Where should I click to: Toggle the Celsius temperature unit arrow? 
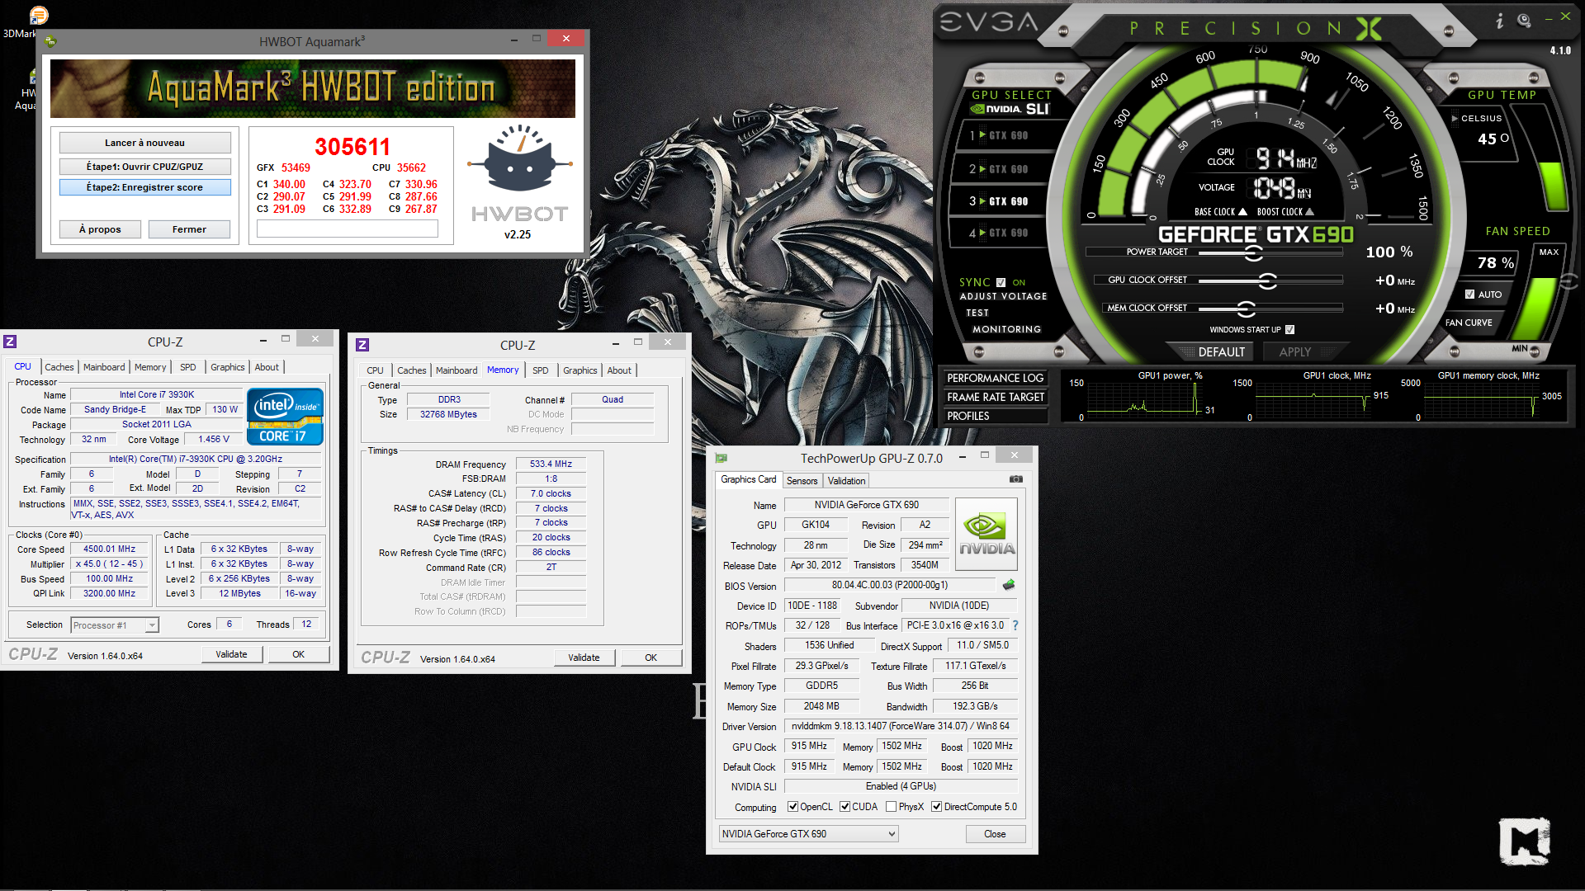(x=1455, y=119)
